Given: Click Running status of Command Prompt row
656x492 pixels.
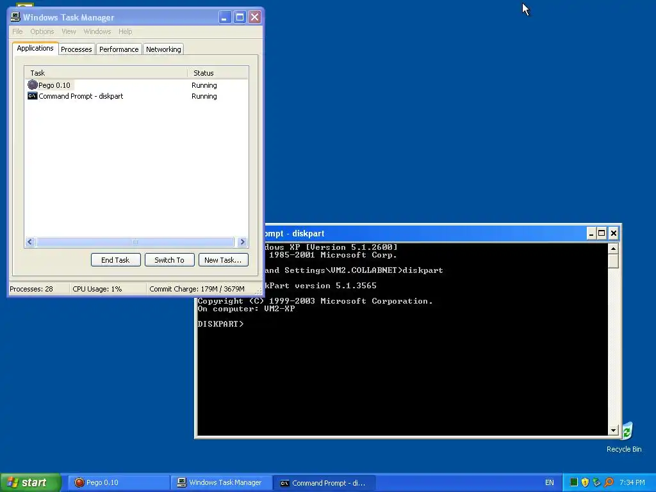Looking at the screenshot, I should 204,96.
